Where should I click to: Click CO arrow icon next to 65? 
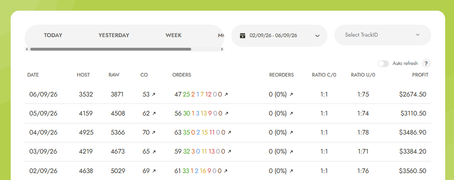[x=154, y=152]
